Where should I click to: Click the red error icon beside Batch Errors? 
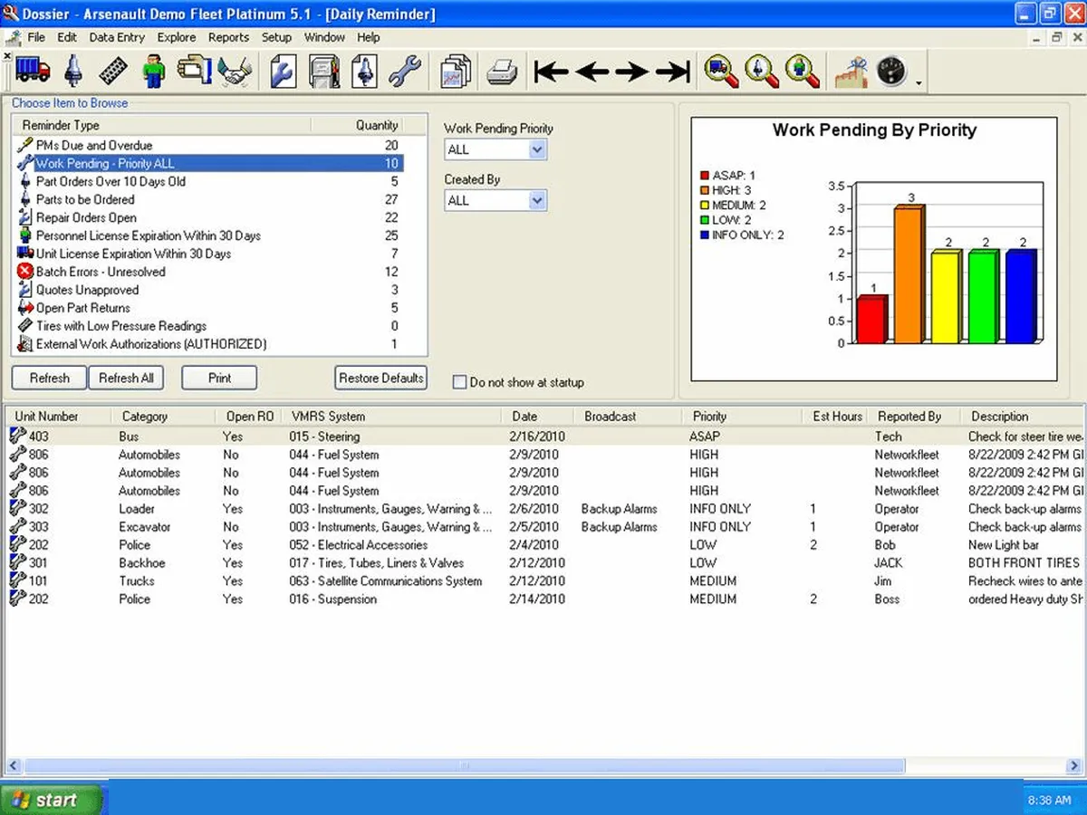[x=25, y=272]
